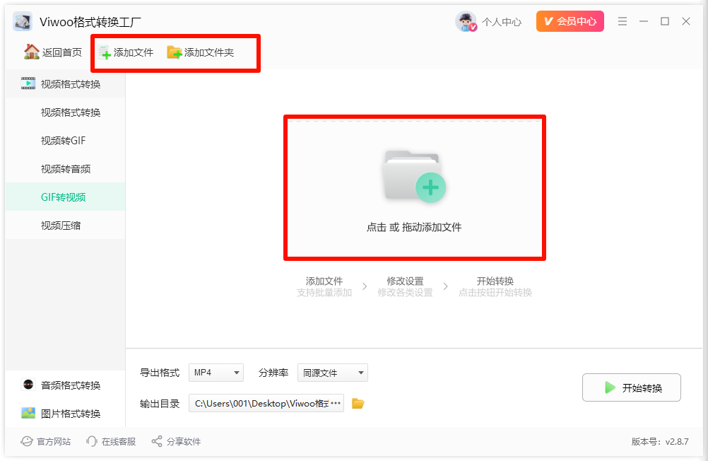Click 分享软件 share link
Image resolution: width=708 pixels, height=461 pixels.
click(x=176, y=441)
